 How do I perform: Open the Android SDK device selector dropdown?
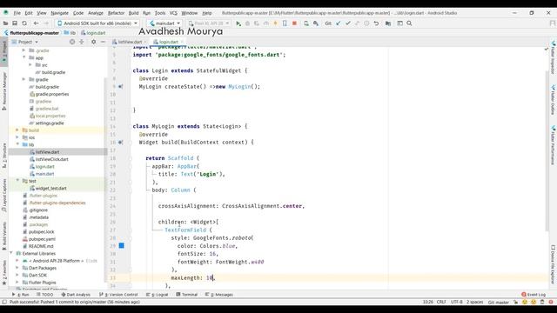[x=97, y=23]
